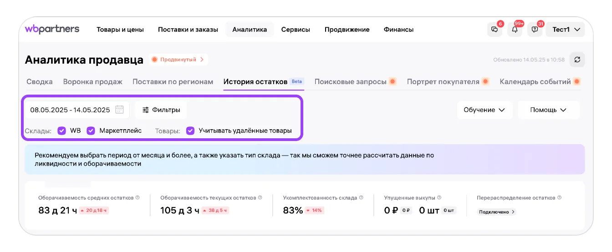The image size is (612, 252).
Task: Click the calendar icon in the date field
Action: click(x=119, y=110)
